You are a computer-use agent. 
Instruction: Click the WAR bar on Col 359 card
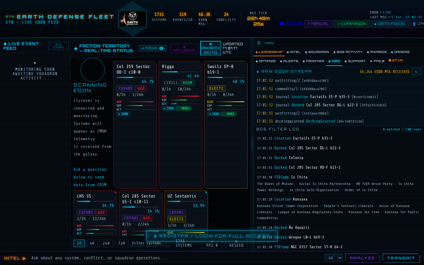pos(140,102)
